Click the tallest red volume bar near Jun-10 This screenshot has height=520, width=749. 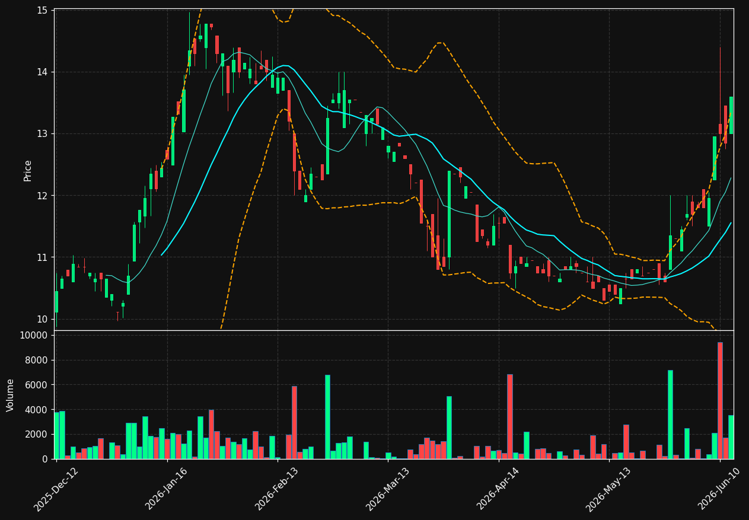(720, 400)
